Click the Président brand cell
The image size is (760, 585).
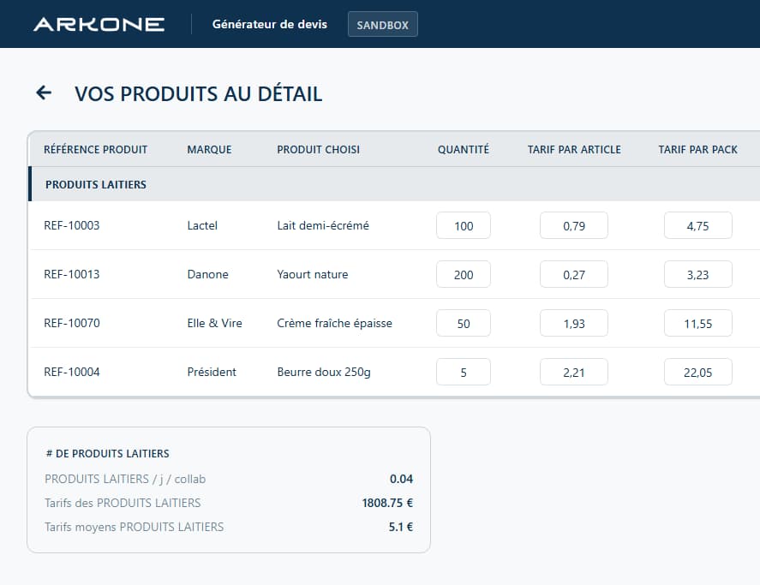[x=212, y=373]
